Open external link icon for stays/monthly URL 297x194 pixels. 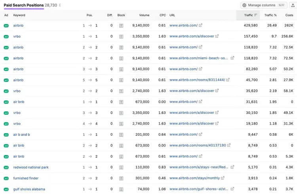tap(223, 178)
